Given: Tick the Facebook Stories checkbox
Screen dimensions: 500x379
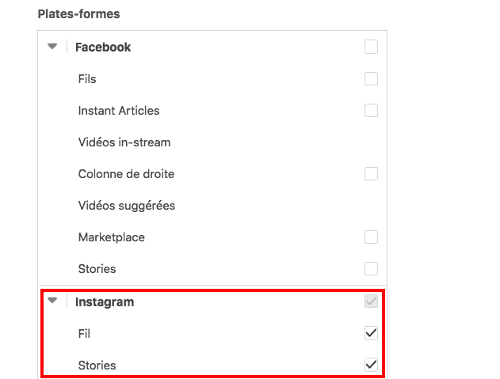Looking at the screenshot, I should [x=371, y=268].
